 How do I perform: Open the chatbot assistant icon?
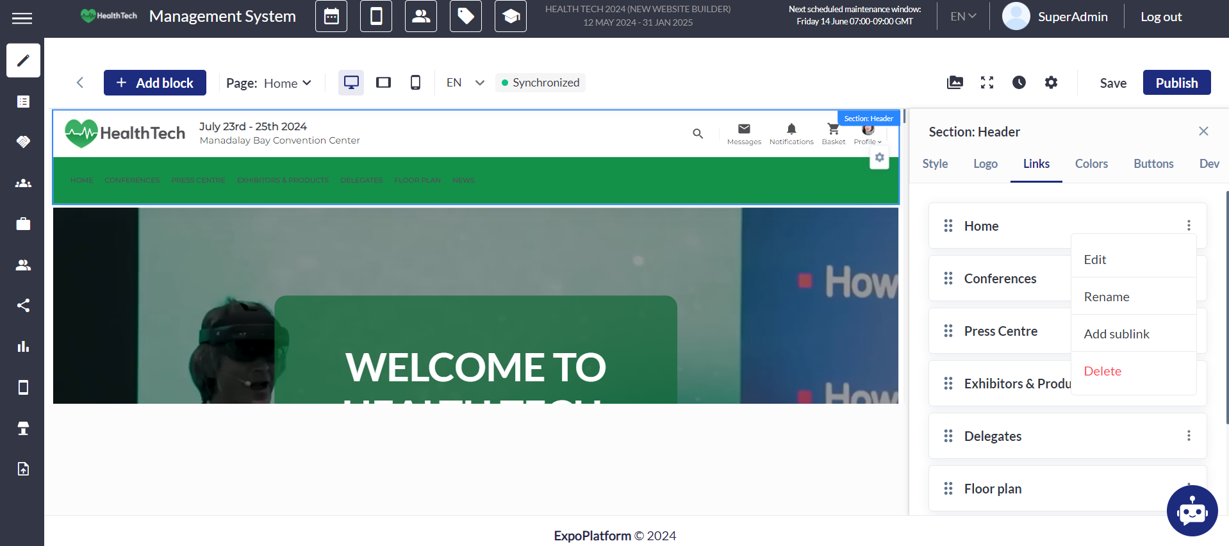(1192, 511)
